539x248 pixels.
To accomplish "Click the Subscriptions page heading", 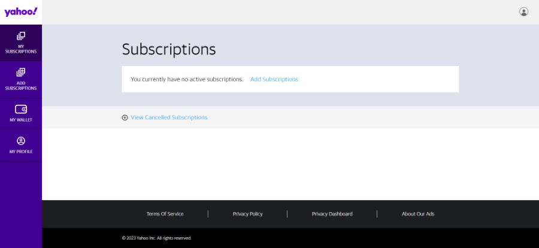I will (169, 50).
